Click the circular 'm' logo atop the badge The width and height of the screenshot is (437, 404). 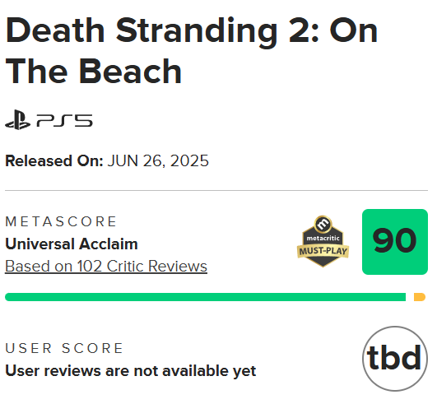coord(323,224)
